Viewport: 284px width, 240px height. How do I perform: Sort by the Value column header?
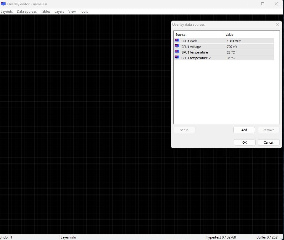[x=249, y=35]
